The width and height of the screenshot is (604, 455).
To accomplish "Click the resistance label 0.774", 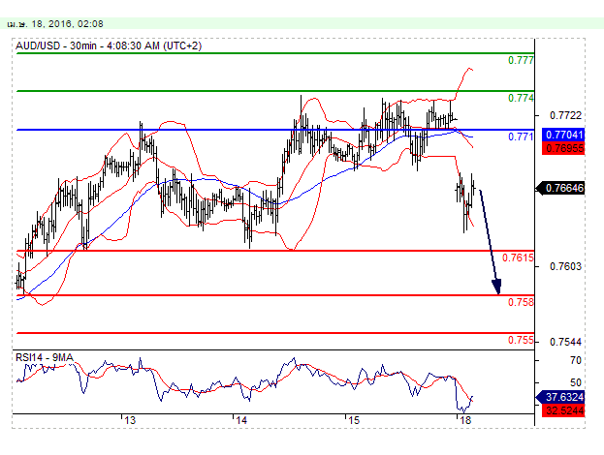I will [521, 98].
